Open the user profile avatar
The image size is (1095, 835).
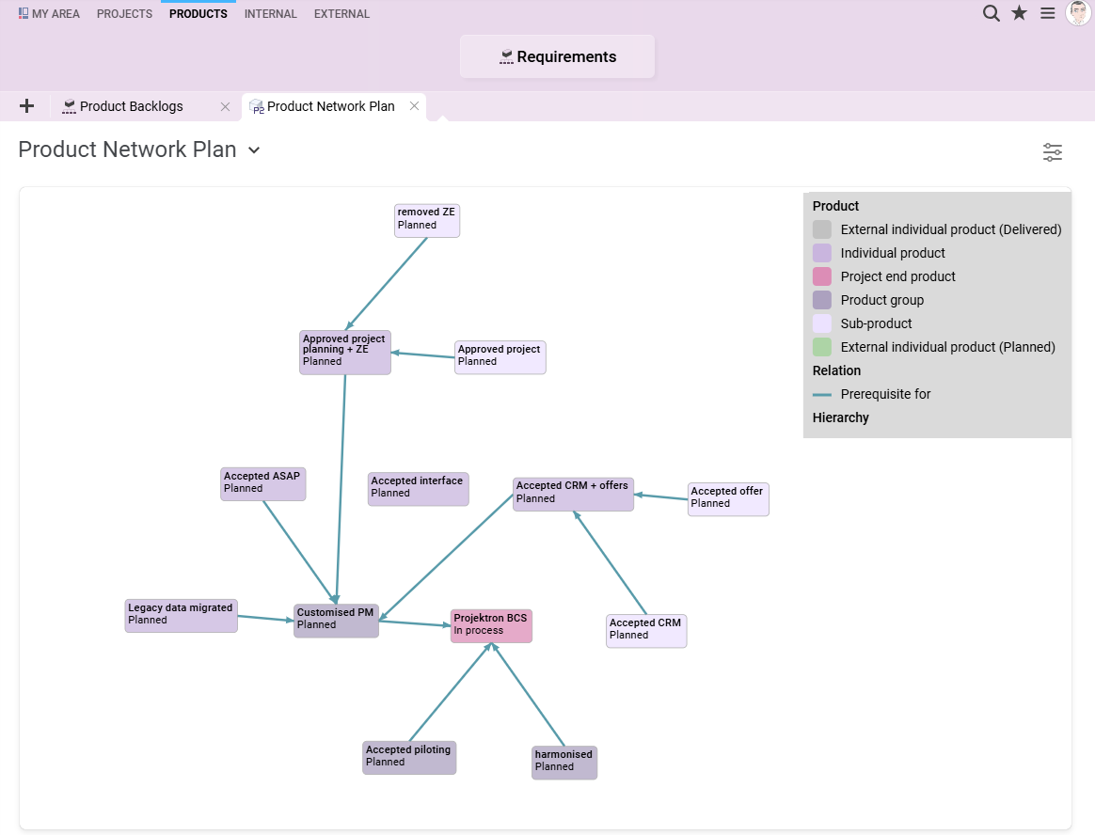[x=1078, y=12]
